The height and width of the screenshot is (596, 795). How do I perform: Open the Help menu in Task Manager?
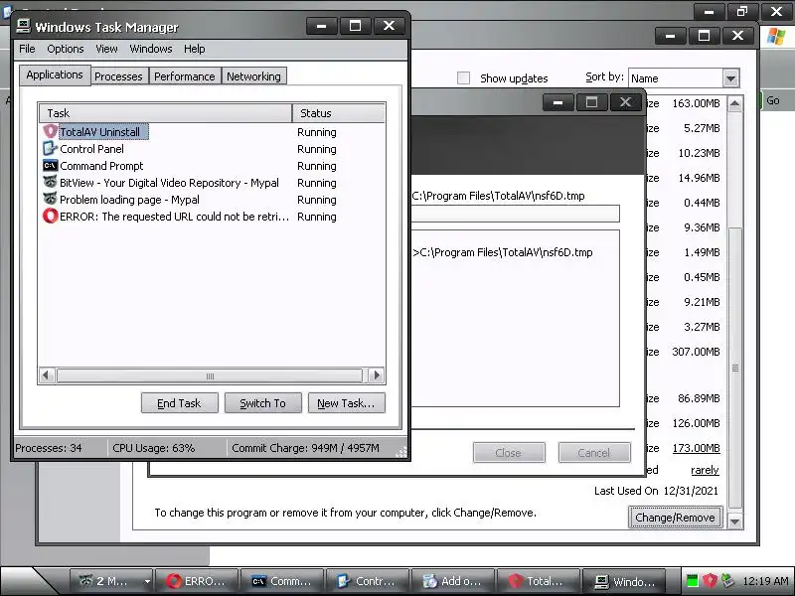point(194,49)
